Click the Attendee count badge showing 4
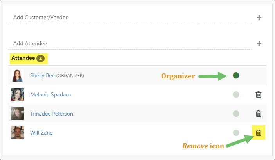The height and width of the screenshot is (160, 275). tap(41, 59)
